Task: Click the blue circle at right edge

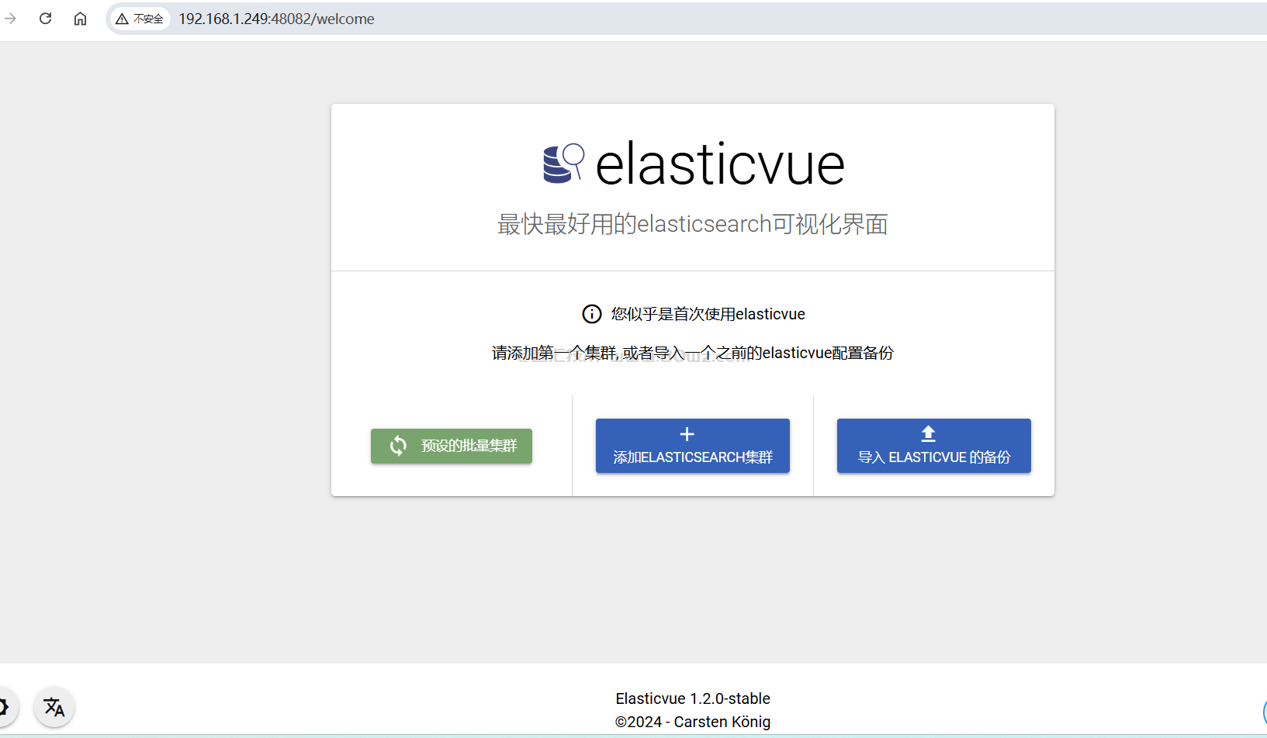Action: point(1264,711)
